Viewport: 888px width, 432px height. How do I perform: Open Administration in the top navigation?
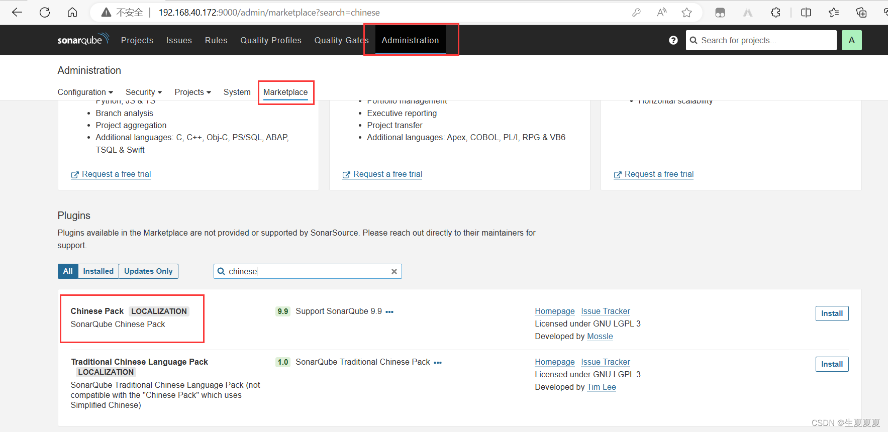coord(410,40)
